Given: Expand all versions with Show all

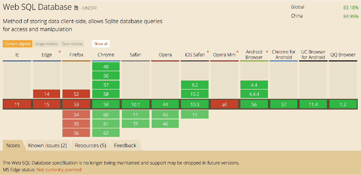Looking at the screenshot, I should [101, 44].
